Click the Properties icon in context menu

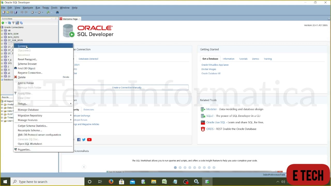click(16, 150)
